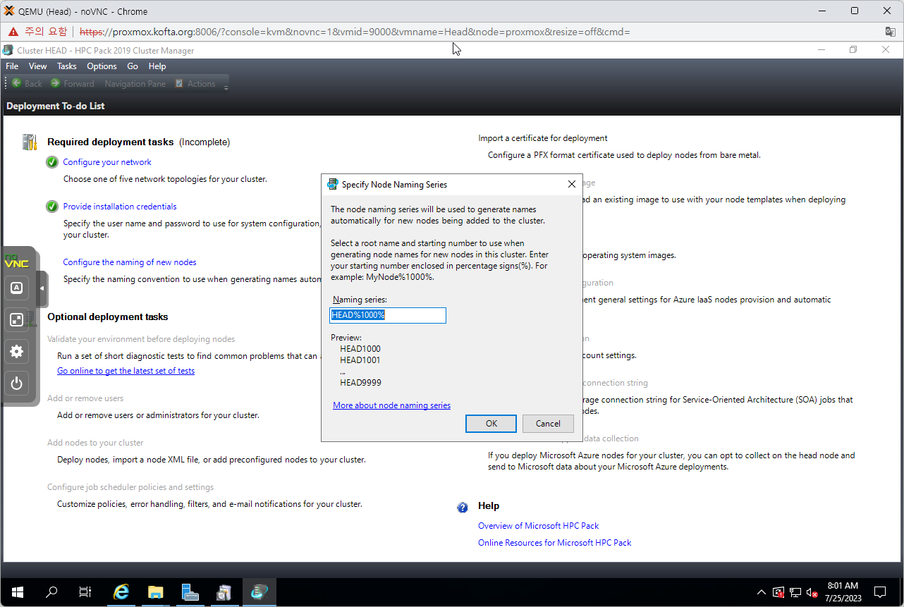Image resolution: width=904 pixels, height=607 pixels.
Task: Click the noVNC extra keys icon
Action: coord(16,288)
